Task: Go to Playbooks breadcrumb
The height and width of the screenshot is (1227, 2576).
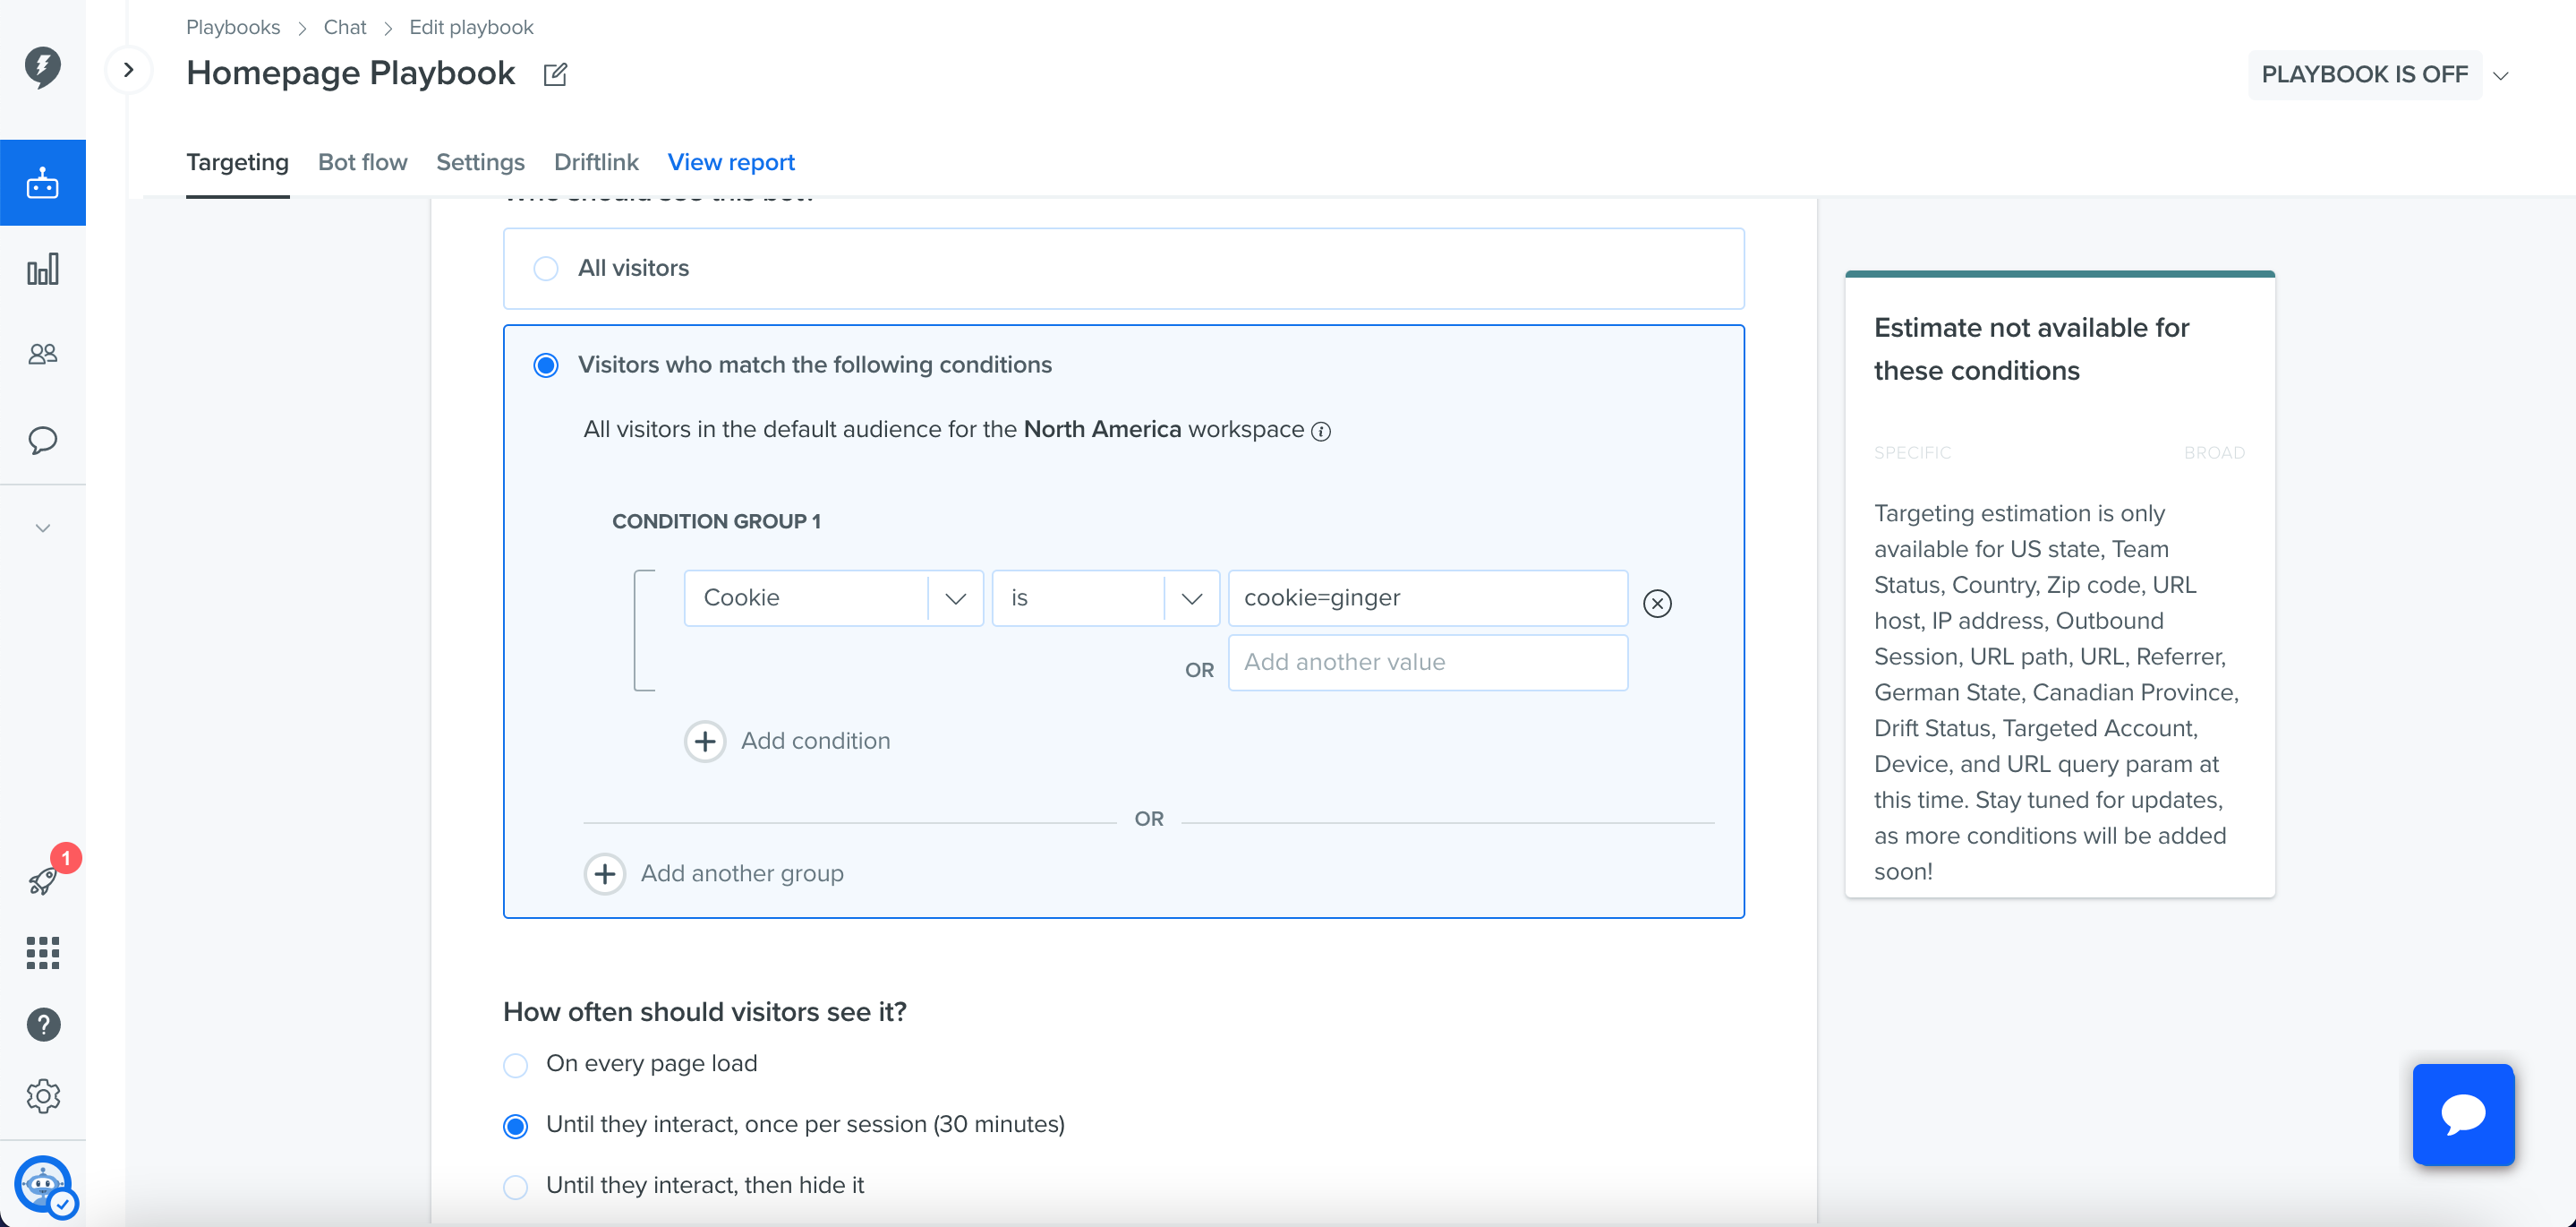Action: (233, 27)
